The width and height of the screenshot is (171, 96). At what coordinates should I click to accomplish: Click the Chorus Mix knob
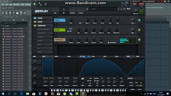tap(133, 19)
